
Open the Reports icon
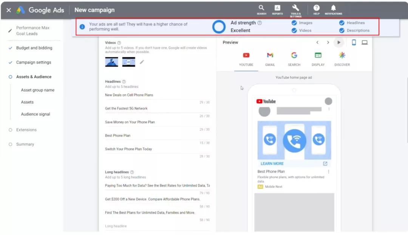[x=277, y=9]
